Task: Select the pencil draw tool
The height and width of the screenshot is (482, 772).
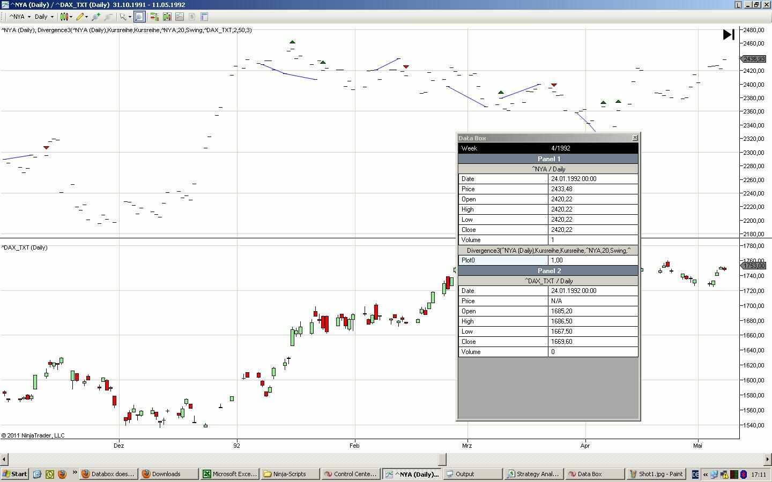Action: (79, 17)
